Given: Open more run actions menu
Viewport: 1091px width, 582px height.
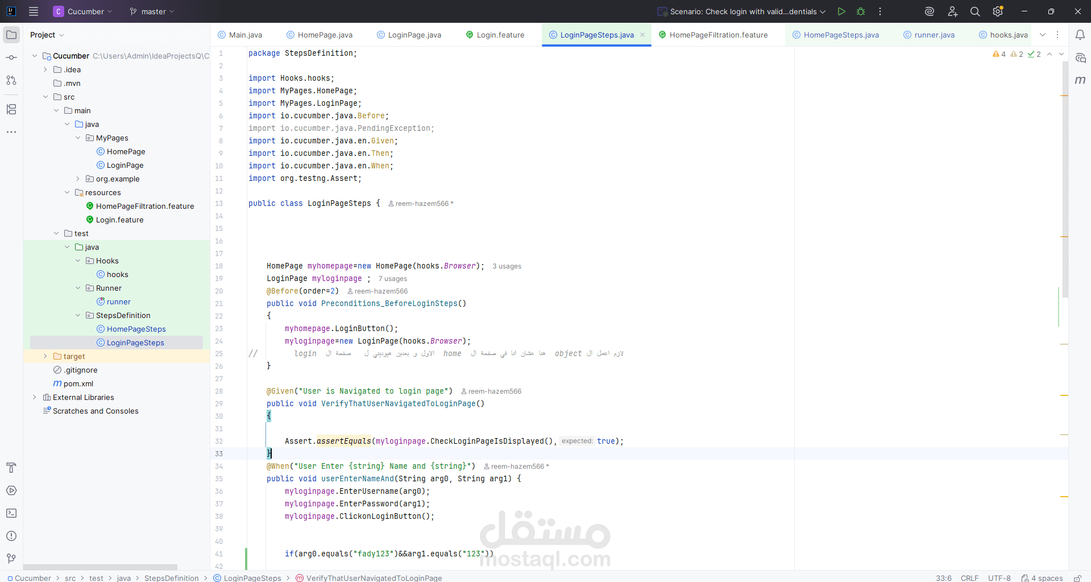Looking at the screenshot, I should coord(880,11).
